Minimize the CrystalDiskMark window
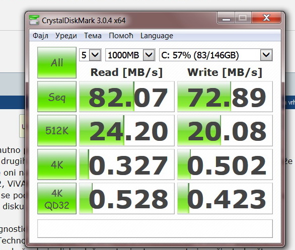Screen dimensions: 295x250 [x=226, y=18]
